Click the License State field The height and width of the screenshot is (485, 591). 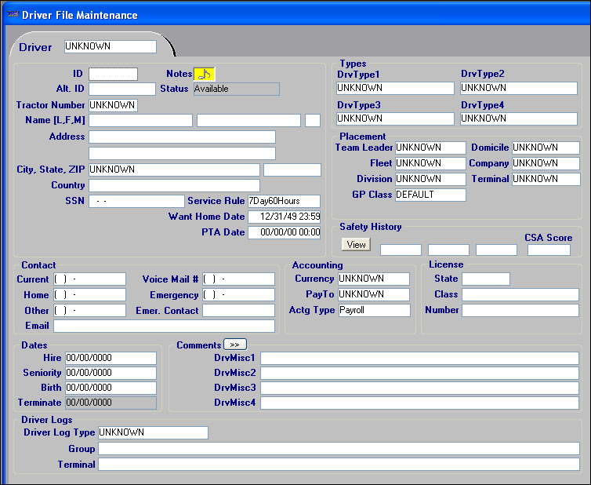pos(485,279)
